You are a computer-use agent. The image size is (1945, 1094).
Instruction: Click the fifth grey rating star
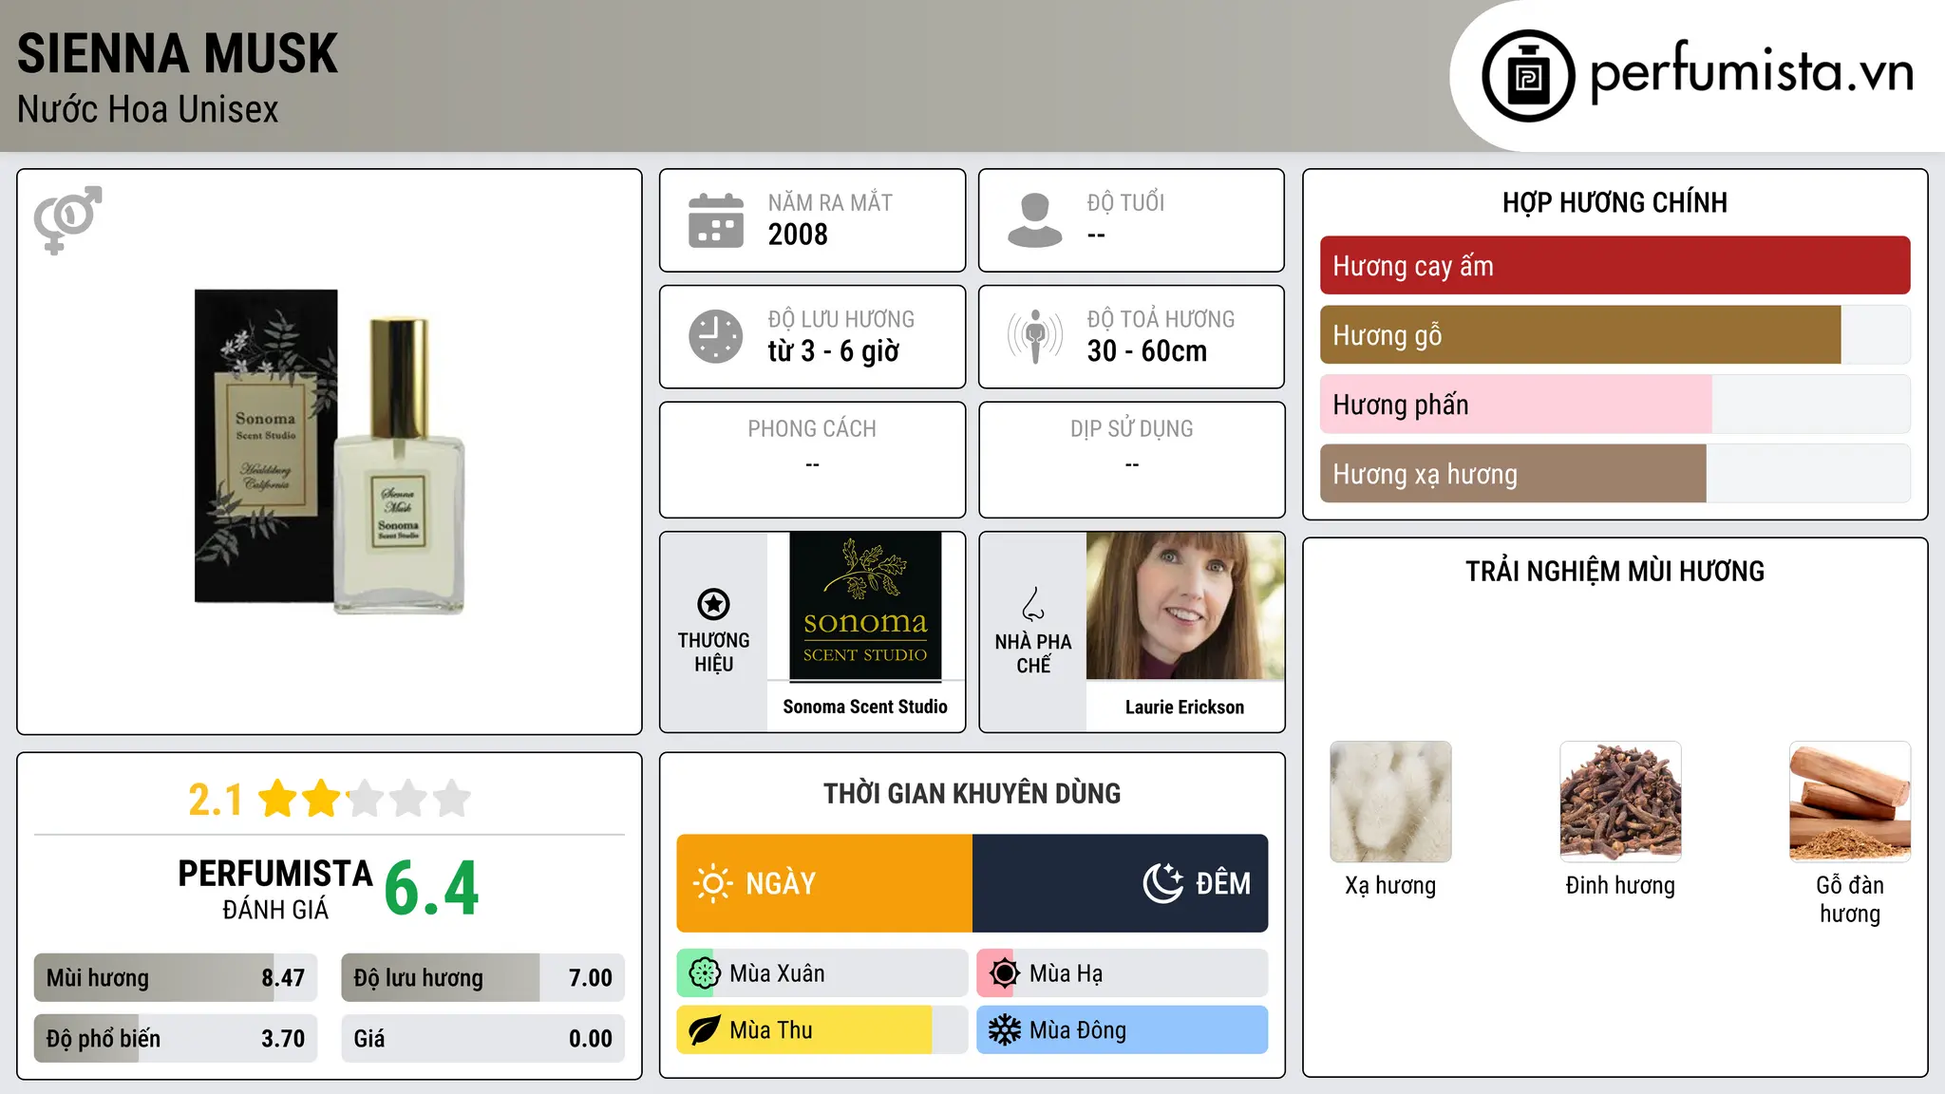point(452,799)
